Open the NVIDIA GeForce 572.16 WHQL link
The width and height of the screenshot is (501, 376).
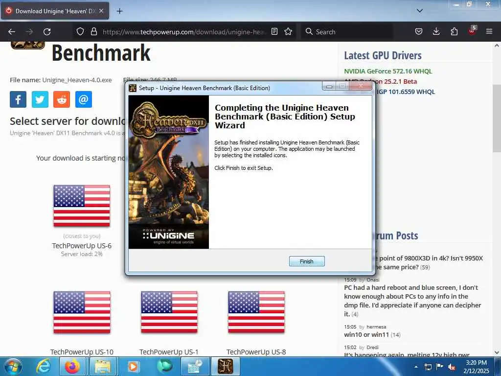[x=388, y=71]
